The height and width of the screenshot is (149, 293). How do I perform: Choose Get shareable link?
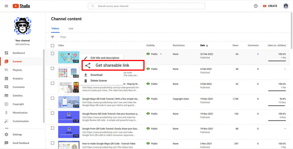click(x=113, y=65)
